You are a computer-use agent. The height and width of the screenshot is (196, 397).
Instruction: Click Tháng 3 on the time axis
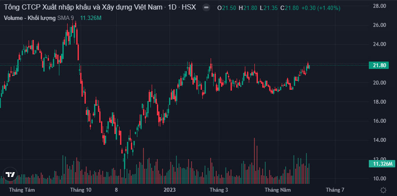(x=219, y=190)
